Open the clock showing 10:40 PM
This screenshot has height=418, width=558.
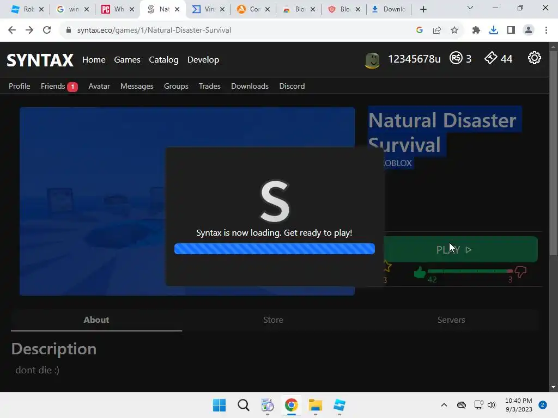click(x=519, y=405)
